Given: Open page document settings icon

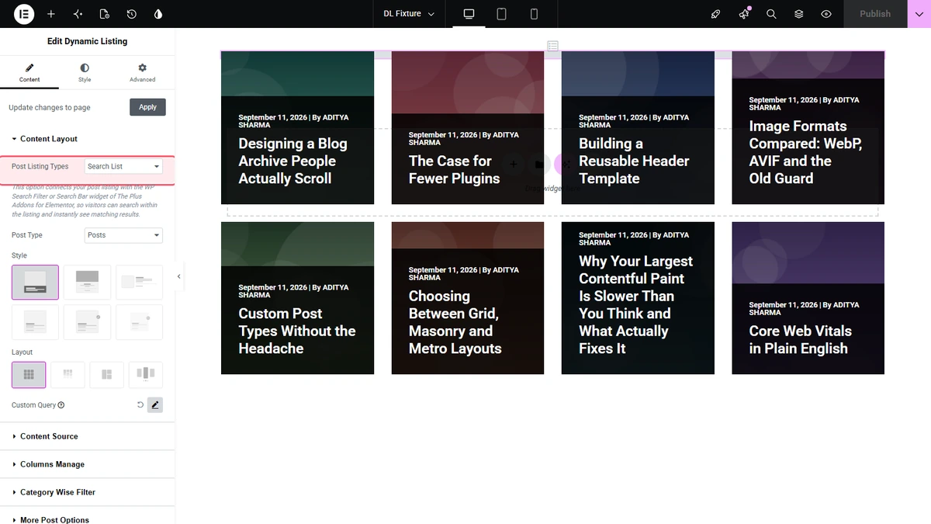Looking at the screenshot, I should [105, 14].
